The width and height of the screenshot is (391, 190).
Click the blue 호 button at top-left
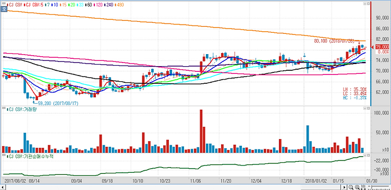[x=4, y=9]
